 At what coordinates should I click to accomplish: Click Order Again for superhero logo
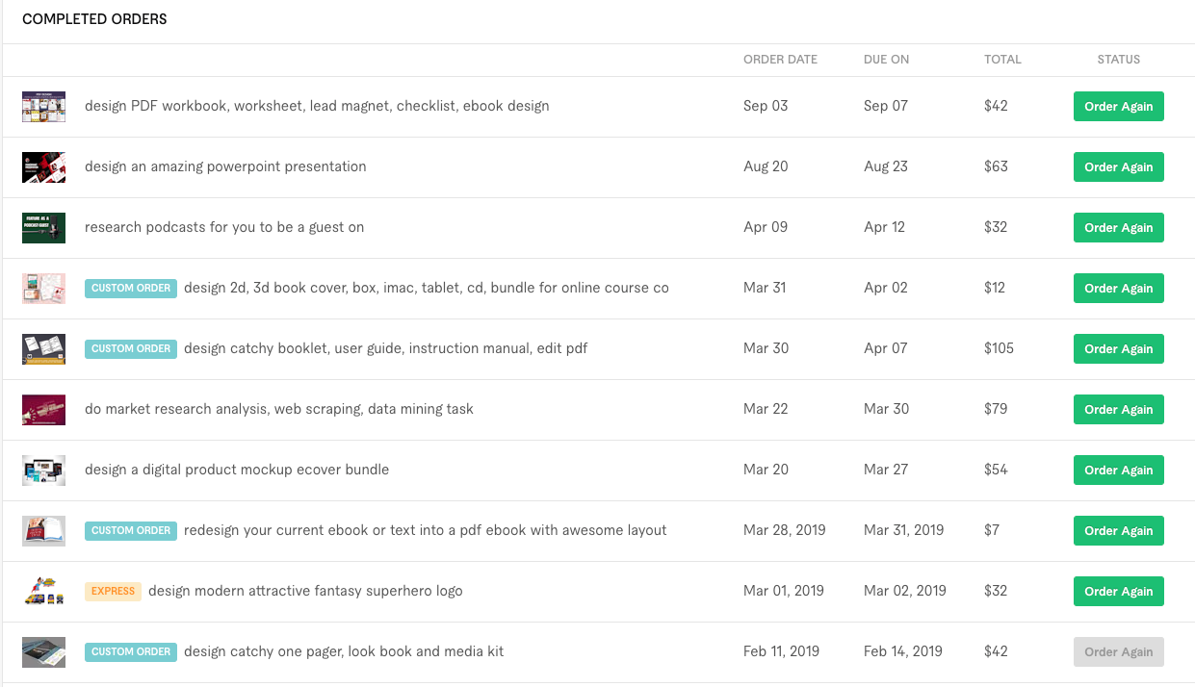pyautogui.click(x=1118, y=592)
